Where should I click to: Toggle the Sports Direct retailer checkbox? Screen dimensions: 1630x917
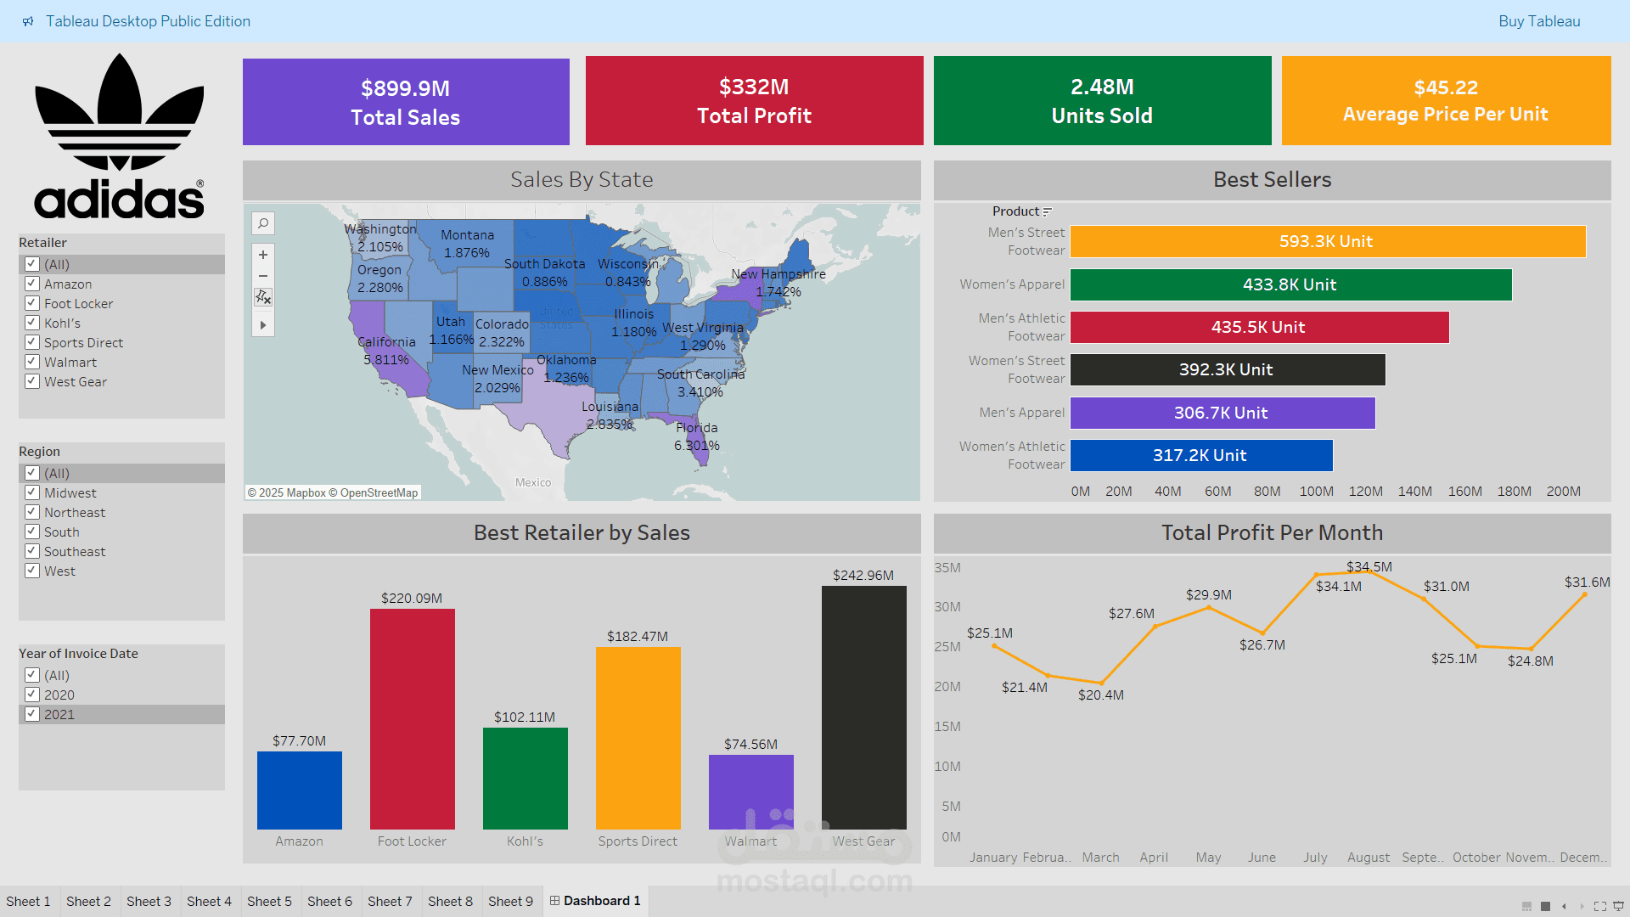31,342
